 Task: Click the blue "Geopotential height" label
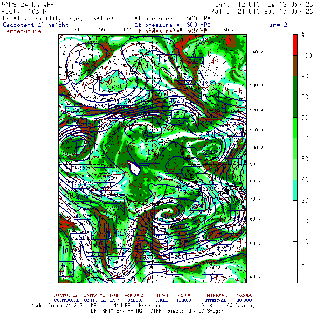tap(36, 25)
